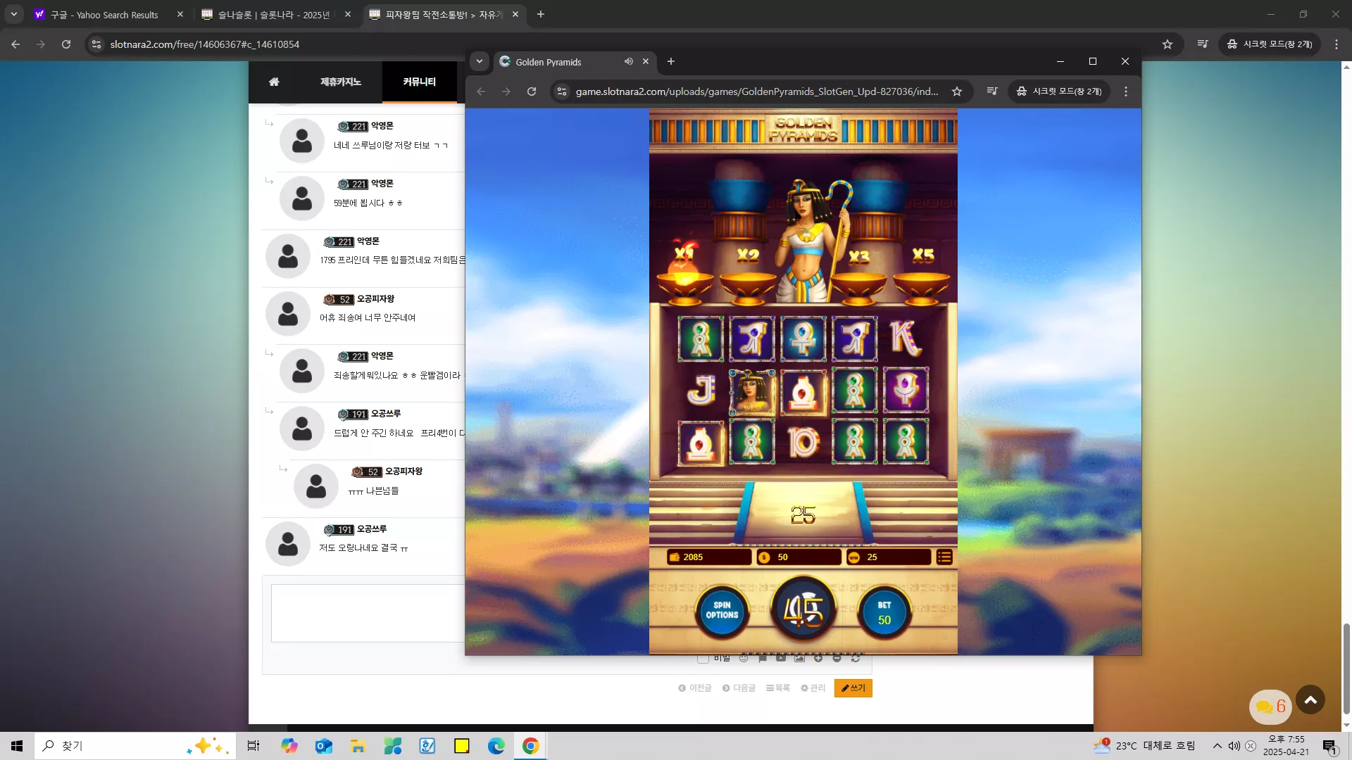
Task: Open the 제휴카지노 menu
Action: coord(341,82)
